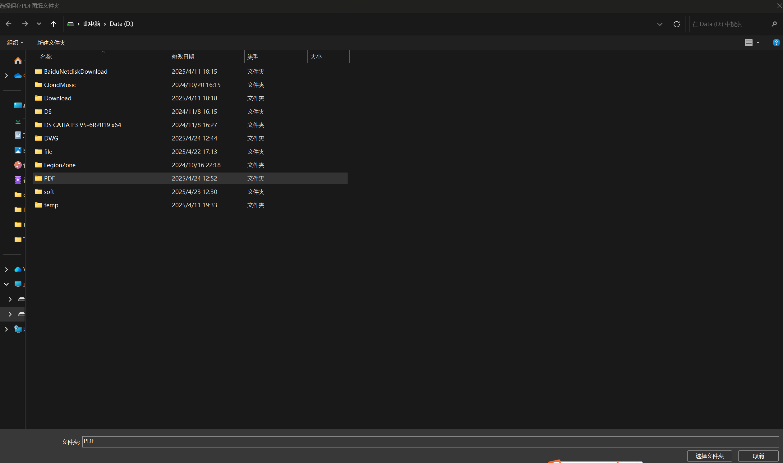Expand the address bar history dropdown

(x=660, y=24)
